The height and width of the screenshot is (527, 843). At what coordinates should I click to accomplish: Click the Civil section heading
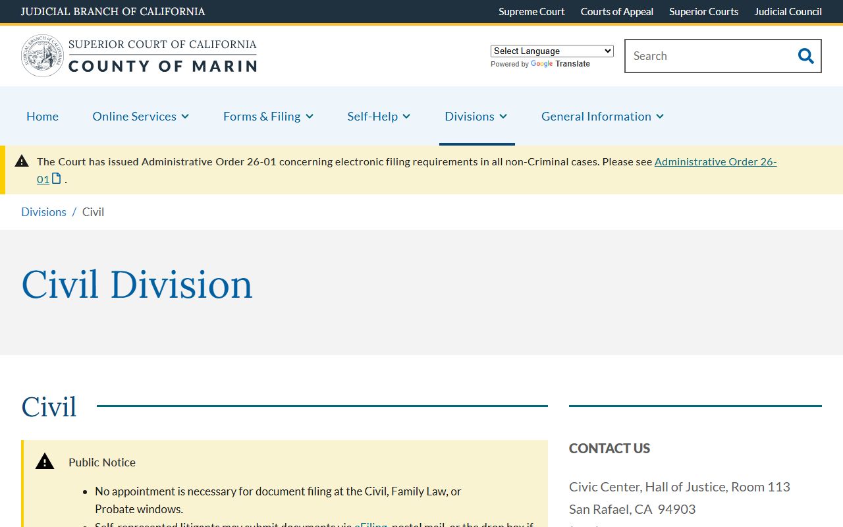coord(49,406)
